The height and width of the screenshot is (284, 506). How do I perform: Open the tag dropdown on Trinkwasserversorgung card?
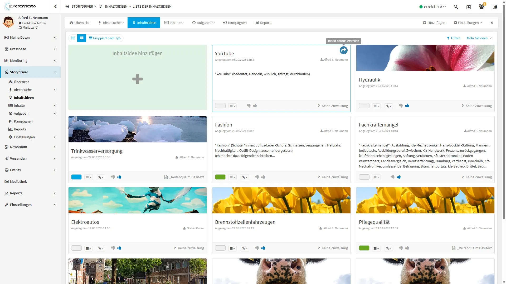pyautogui.click(x=101, y=177)
